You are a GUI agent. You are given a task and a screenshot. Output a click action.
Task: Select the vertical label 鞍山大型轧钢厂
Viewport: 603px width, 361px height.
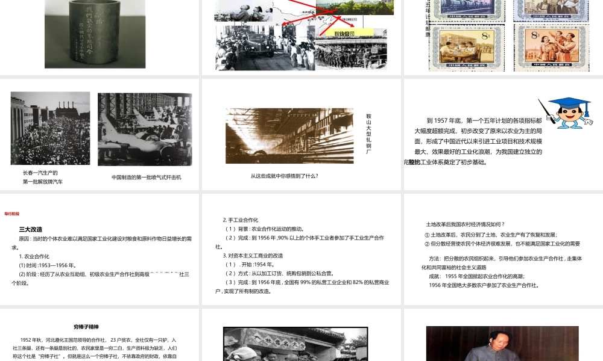[368, 134]
